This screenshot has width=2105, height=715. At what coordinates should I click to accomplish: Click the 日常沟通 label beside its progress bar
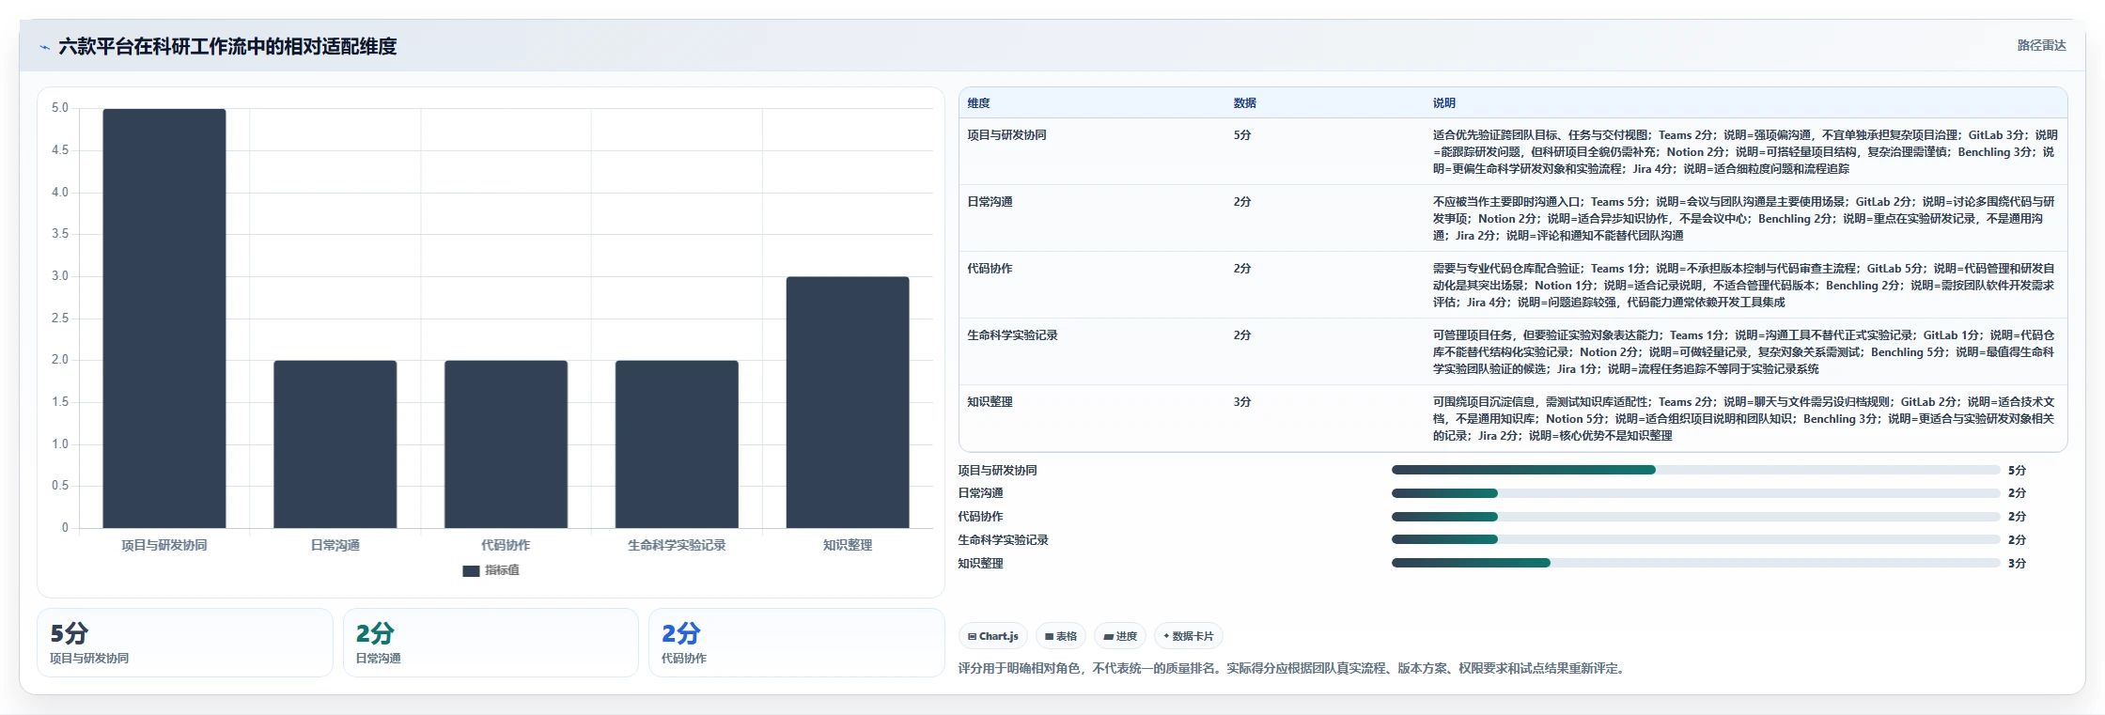point(981,493)
